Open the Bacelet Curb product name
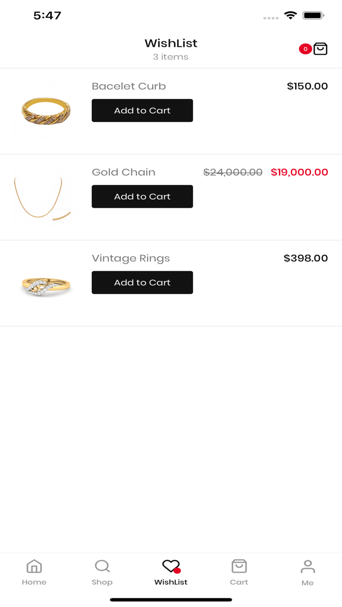The width and height of the screenshot is (342, 607). click(128, 86)
